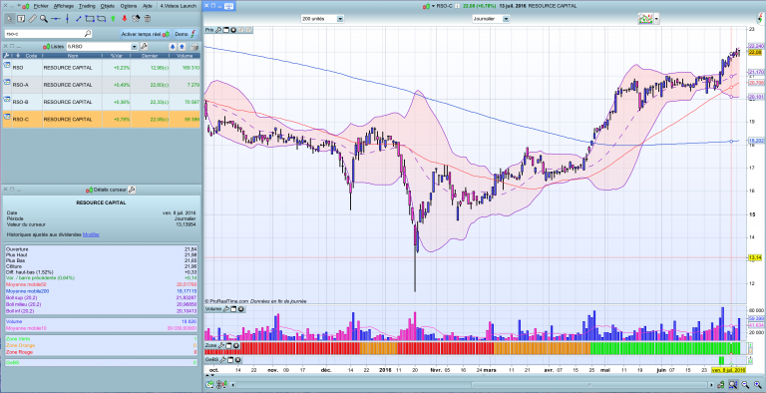Pick the magnifier zoom tool
766x393 pixels.
pos(44,19)
